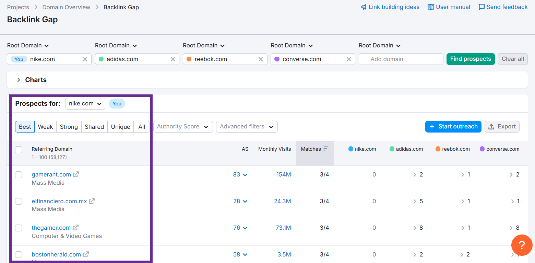The width and height of the screenshot is (535, 263).
Task: Click 154M monthly visits for gamerant.com
Action: pos(284,174)
